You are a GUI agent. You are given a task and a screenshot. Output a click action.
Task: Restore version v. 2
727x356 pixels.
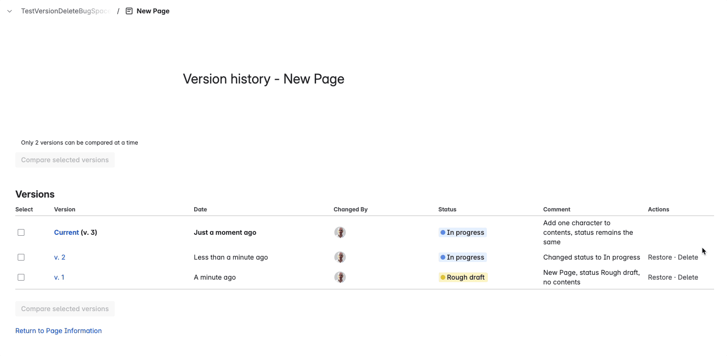tap(660, 257)
